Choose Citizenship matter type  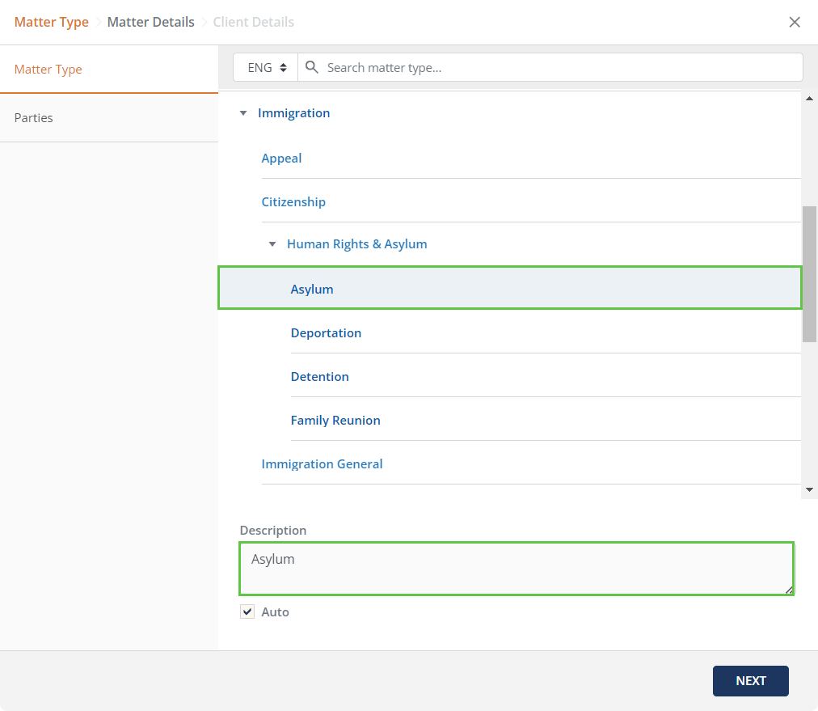click(x=293, y=202)
